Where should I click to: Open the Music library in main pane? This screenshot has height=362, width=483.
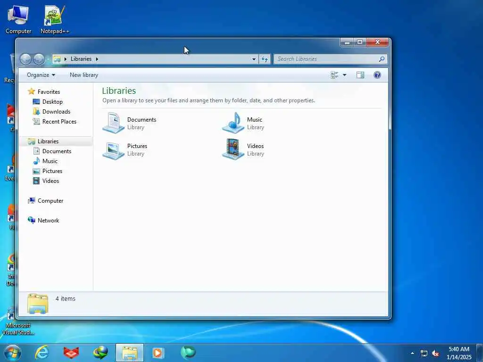click(243, 123)
